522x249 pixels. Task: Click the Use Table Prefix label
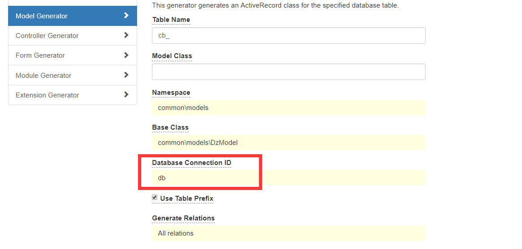186,198
